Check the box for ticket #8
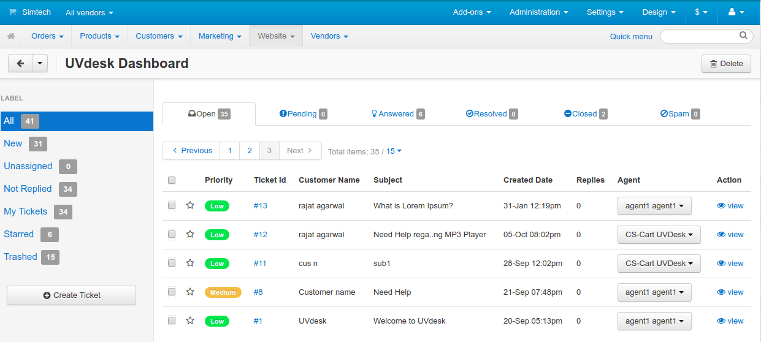This screenshot has height=342, width=761. pyautogui.click(x=172, y=292)
